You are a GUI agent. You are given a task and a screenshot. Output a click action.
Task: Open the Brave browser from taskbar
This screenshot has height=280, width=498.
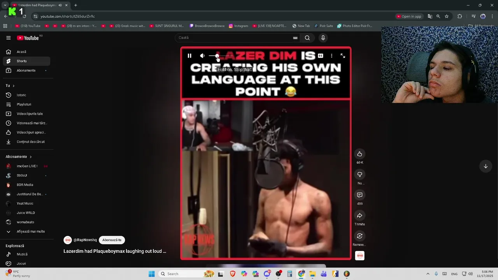(x=233, y=274)
